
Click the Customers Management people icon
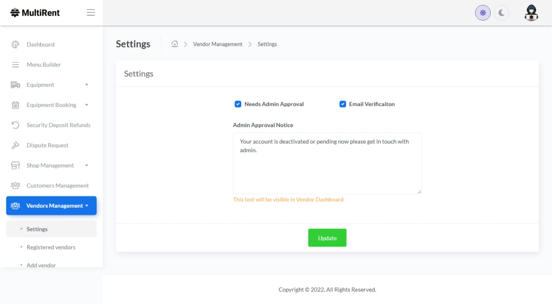coord(15,186)
